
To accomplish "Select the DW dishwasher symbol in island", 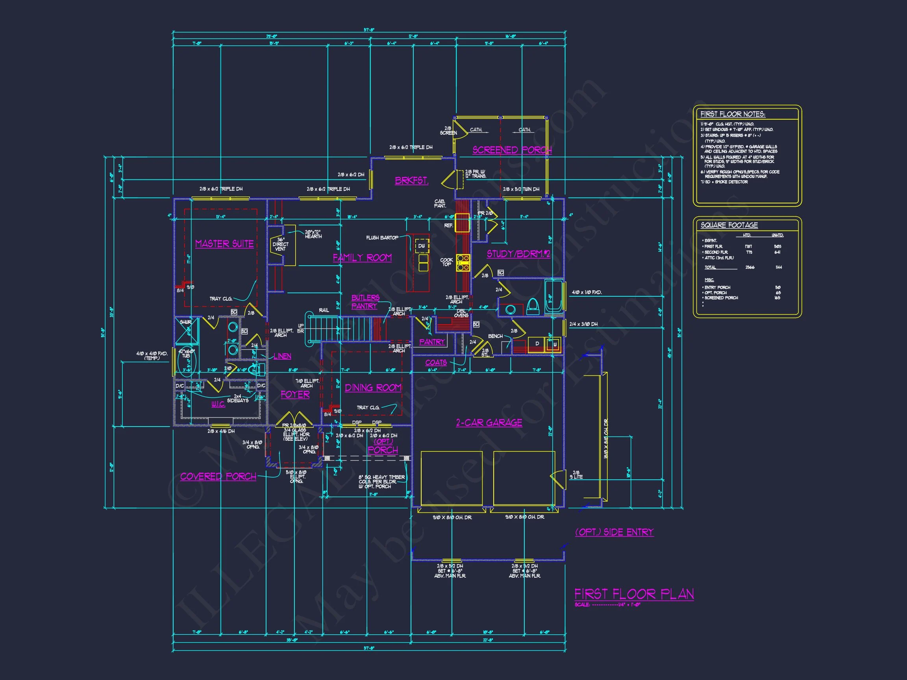I will 422,246.
